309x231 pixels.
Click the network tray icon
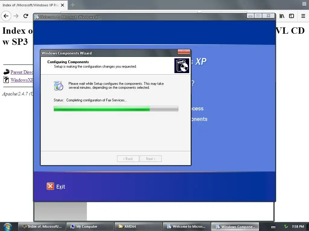coord(286,226)
